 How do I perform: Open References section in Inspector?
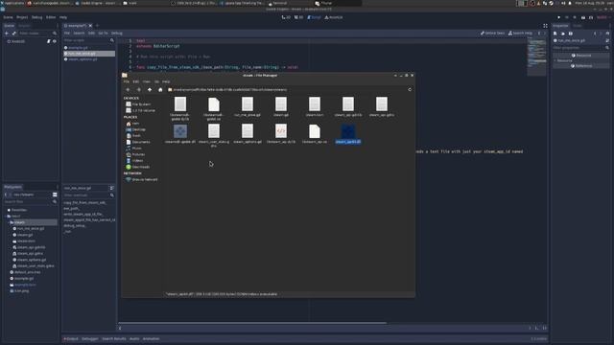[581, 66]
